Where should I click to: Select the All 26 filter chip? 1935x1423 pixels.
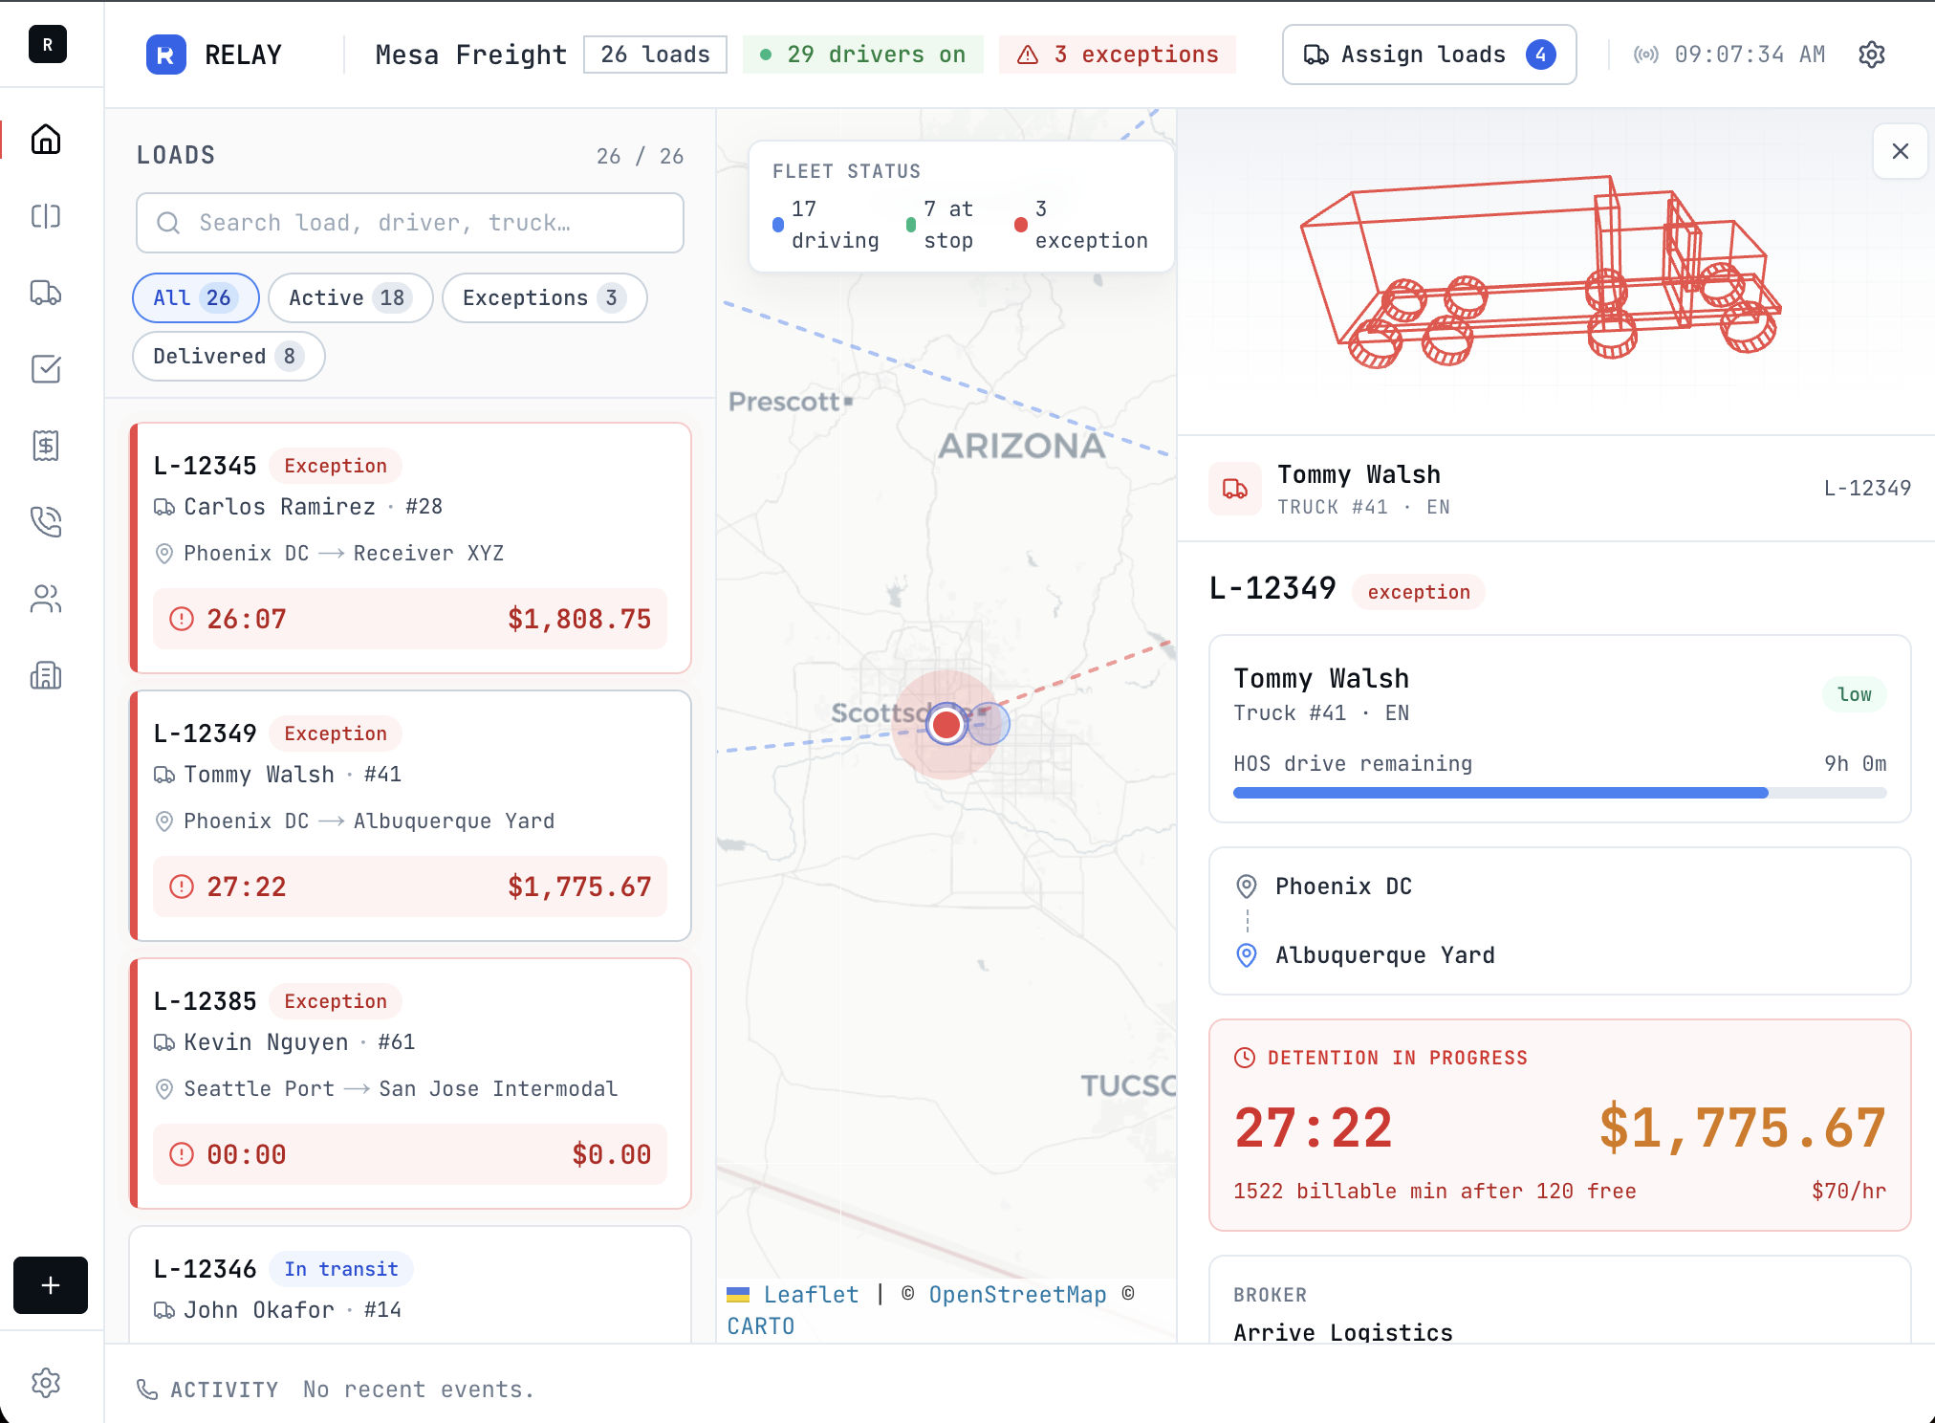(x=195, y=298)
